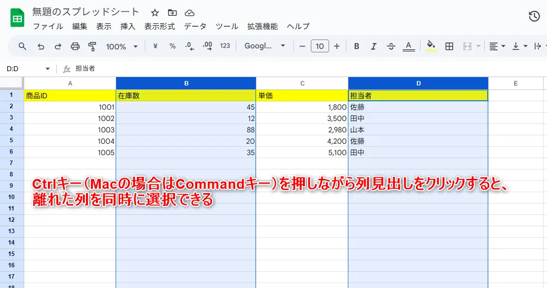Open the borders grid icon
Screen dimensions: 547x288
(449, 46)
